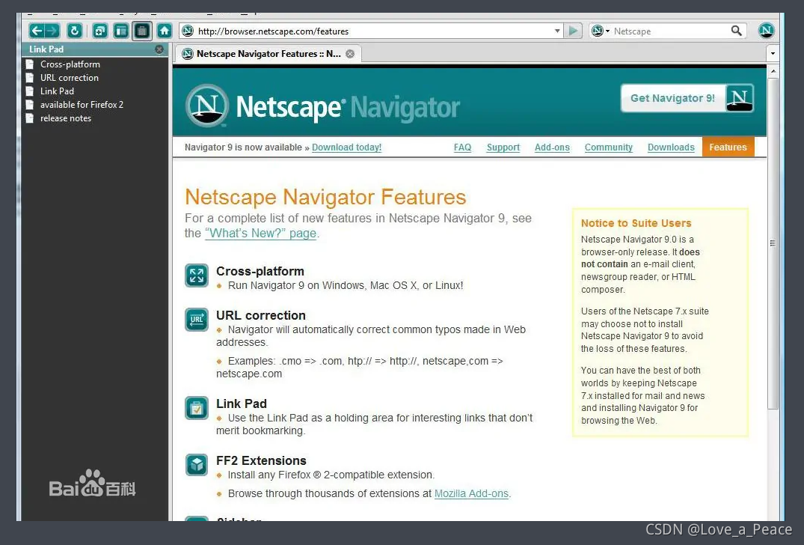Screen dimensions: 804x545
Task: Open release notes entry in Link Pad
Action: (x=66, y=118)
